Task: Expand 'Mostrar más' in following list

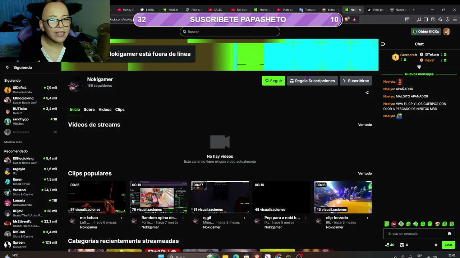Action: (x=13, y=142)
